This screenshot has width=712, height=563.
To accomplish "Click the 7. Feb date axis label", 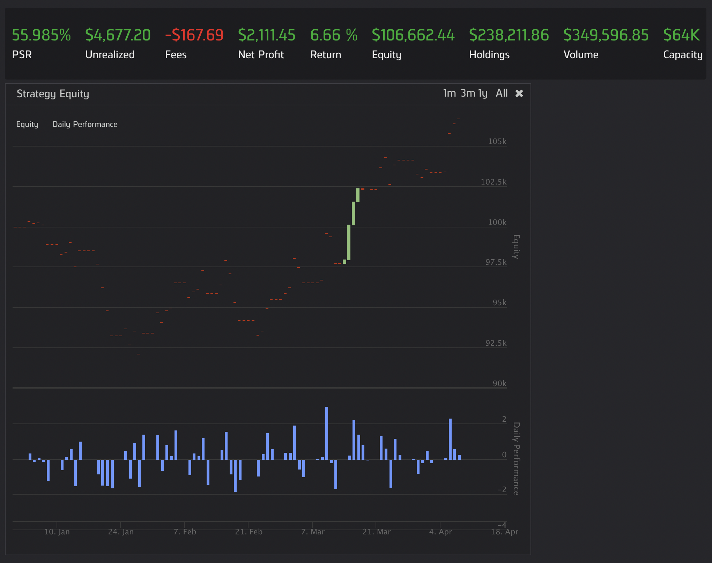I will (x=185, y=532).
